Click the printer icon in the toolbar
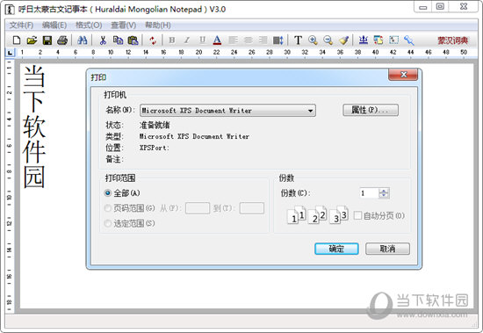483x333 pixels. coord(62,40)
